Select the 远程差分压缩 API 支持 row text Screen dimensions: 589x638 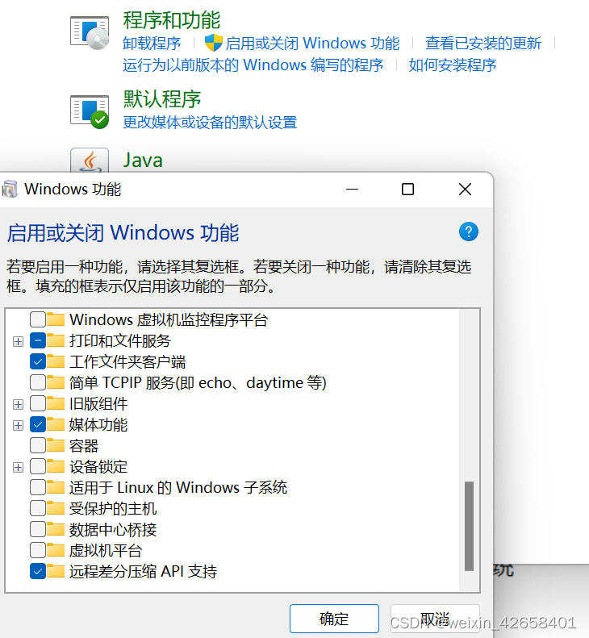(143, 571)
